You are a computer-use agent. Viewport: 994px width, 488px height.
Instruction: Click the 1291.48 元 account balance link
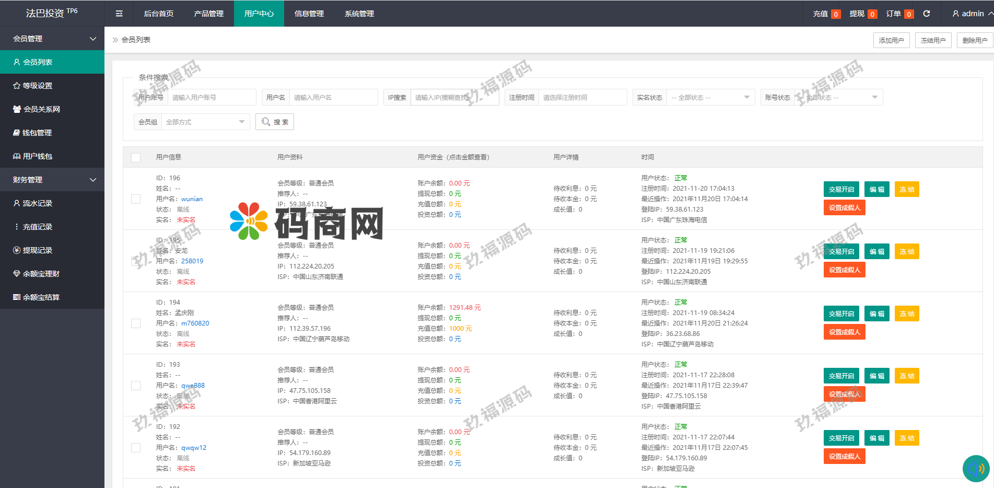tap(465, 308)
